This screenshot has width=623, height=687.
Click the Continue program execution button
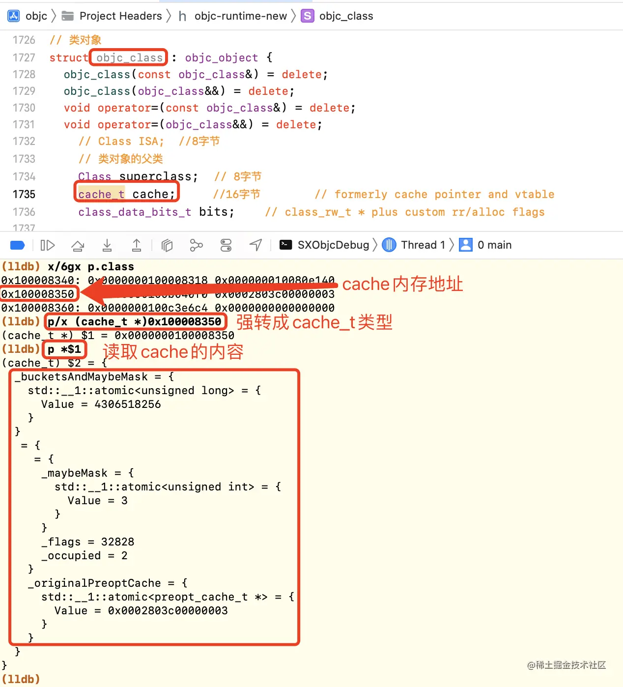48,245
